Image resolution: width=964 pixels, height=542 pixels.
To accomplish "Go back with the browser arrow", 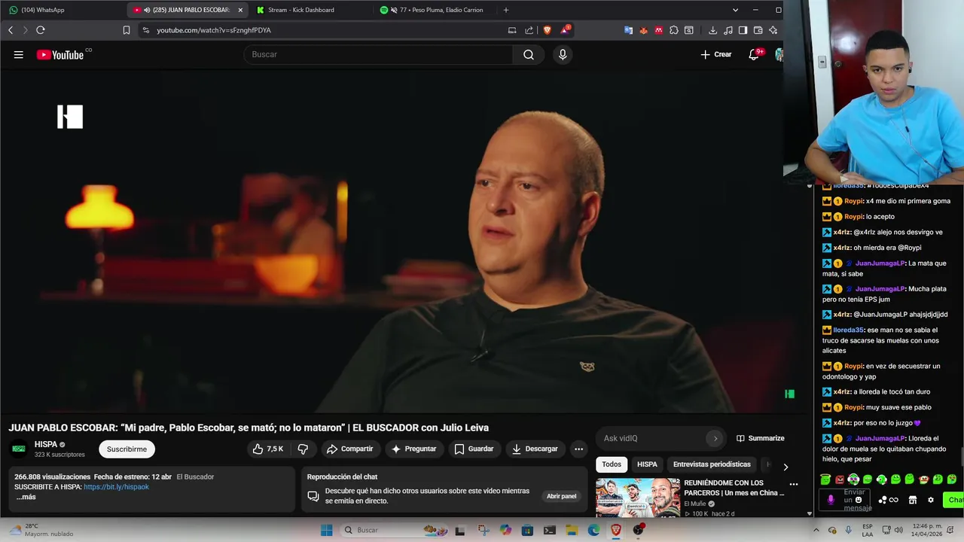I will (x=11, y=30).
